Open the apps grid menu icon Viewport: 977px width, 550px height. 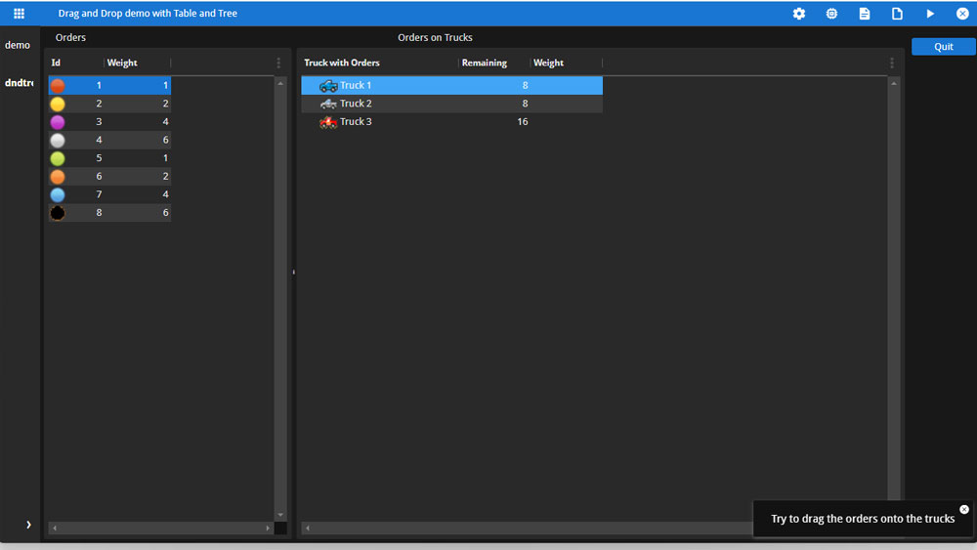(x=19, y=13)
